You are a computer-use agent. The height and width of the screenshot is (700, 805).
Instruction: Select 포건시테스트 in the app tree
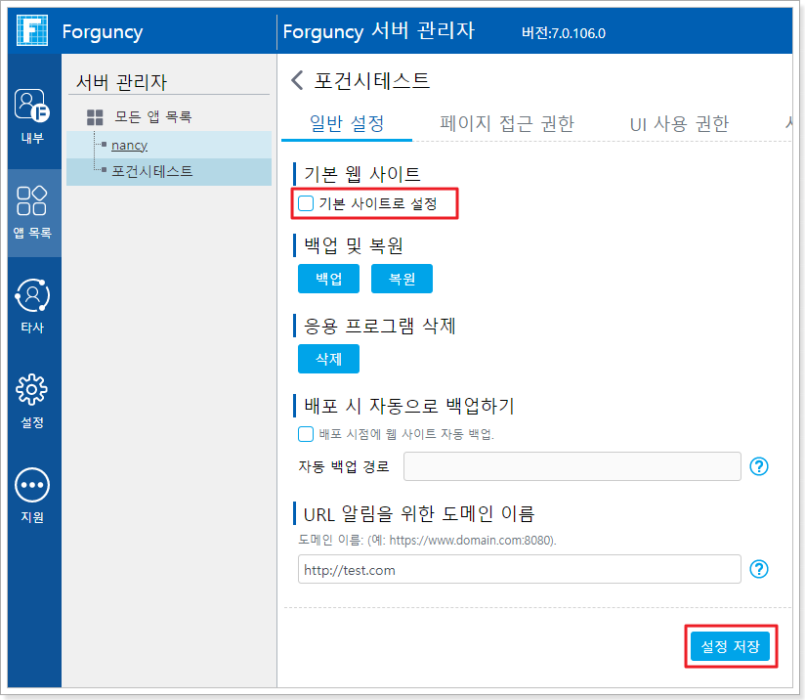(x=151, y=171)
